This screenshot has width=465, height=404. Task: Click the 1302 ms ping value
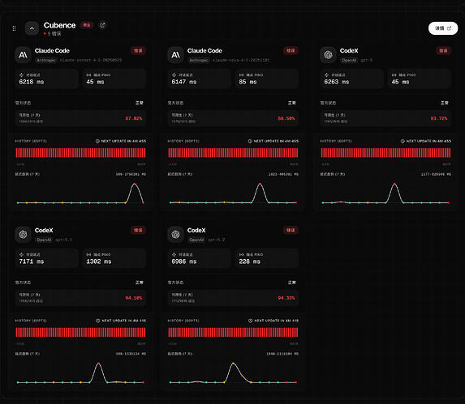pos(99,262)
